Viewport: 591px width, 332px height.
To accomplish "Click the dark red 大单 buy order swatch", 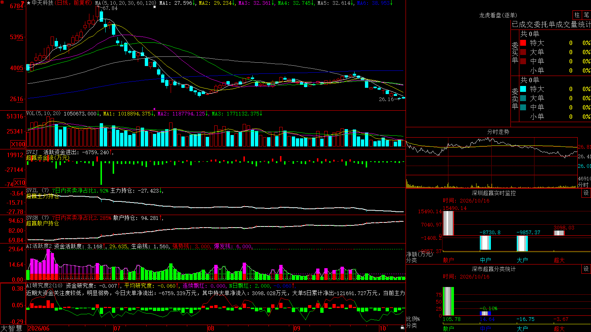I will tap(523, 52).
